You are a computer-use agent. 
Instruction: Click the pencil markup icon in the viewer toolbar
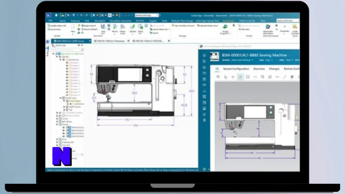pyautogui.click(x=284, y=77)
